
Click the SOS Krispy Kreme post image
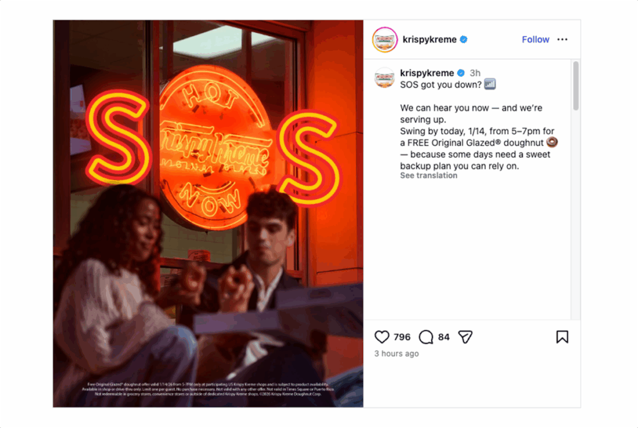208,213
